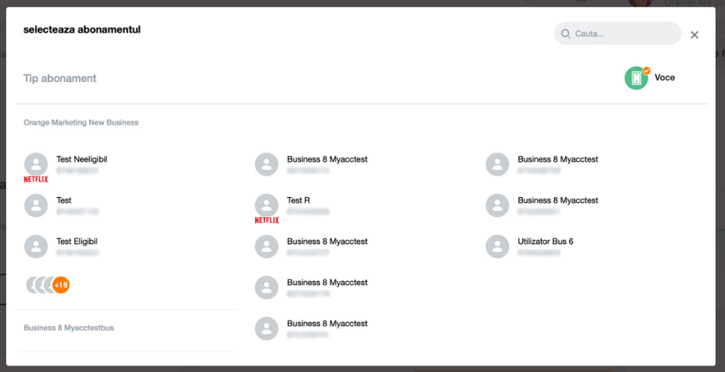The image size is (725, 372).
Task: Click the avatar icon for Utilizator Bus 6
Action: [497, 246]
